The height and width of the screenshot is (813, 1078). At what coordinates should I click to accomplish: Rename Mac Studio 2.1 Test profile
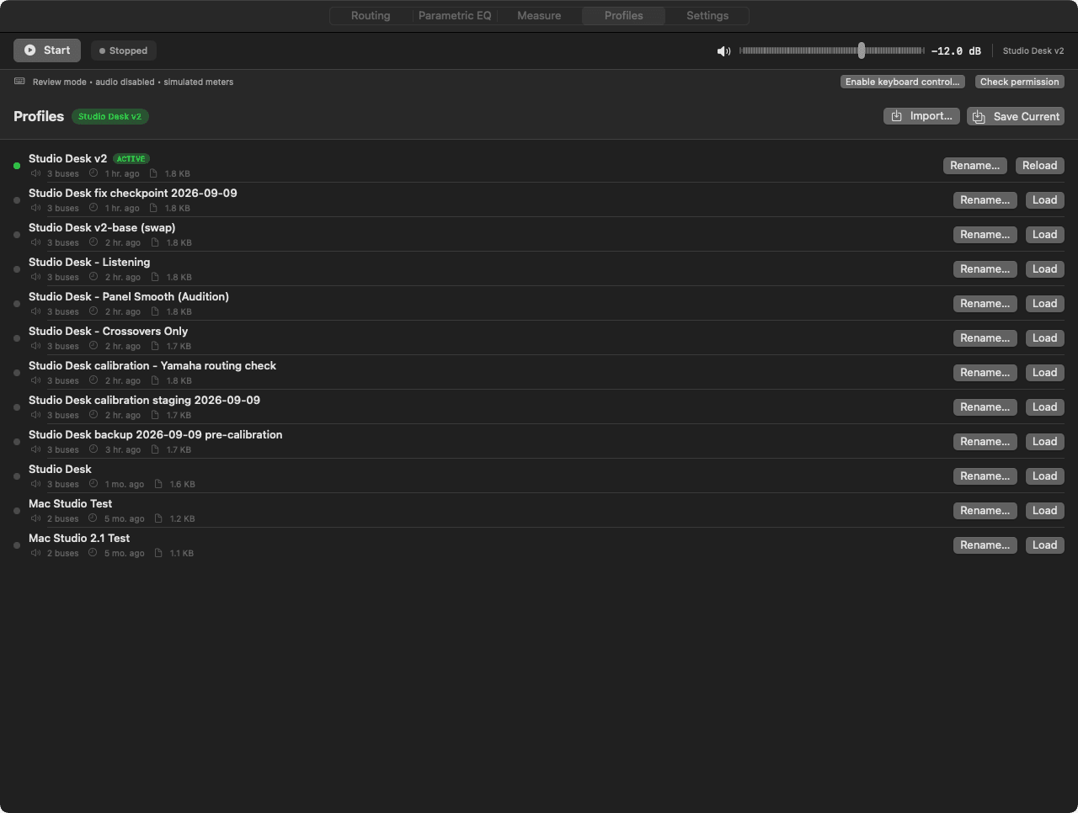click(985, 545)
